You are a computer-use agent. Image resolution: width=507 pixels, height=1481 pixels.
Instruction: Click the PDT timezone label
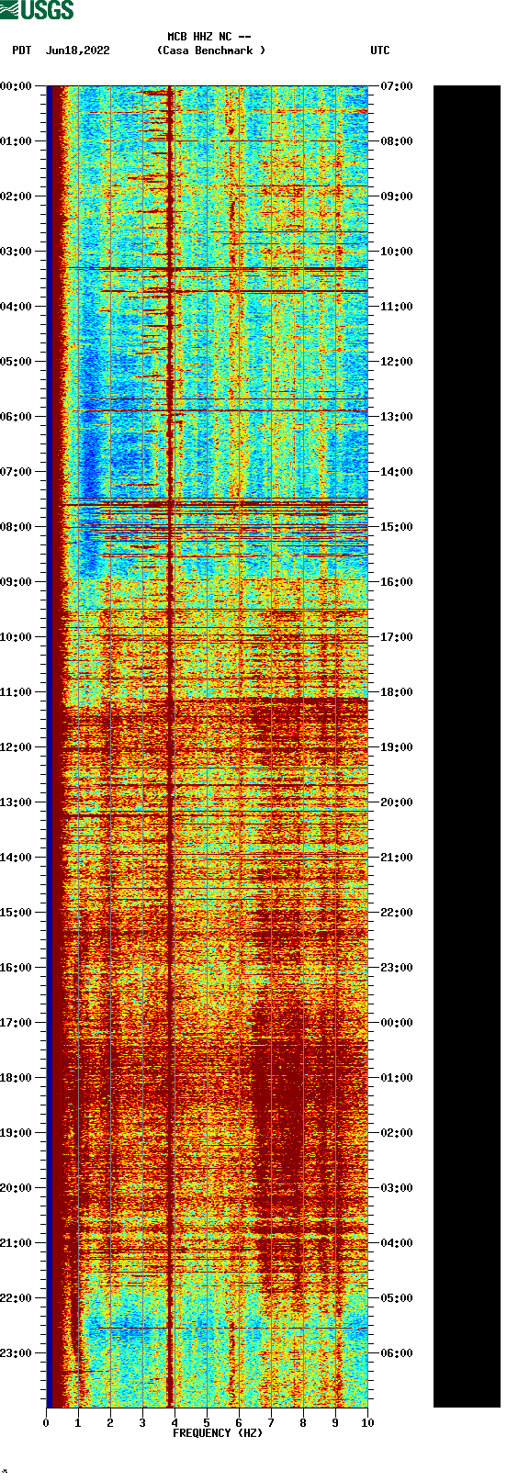pos(22,50)
